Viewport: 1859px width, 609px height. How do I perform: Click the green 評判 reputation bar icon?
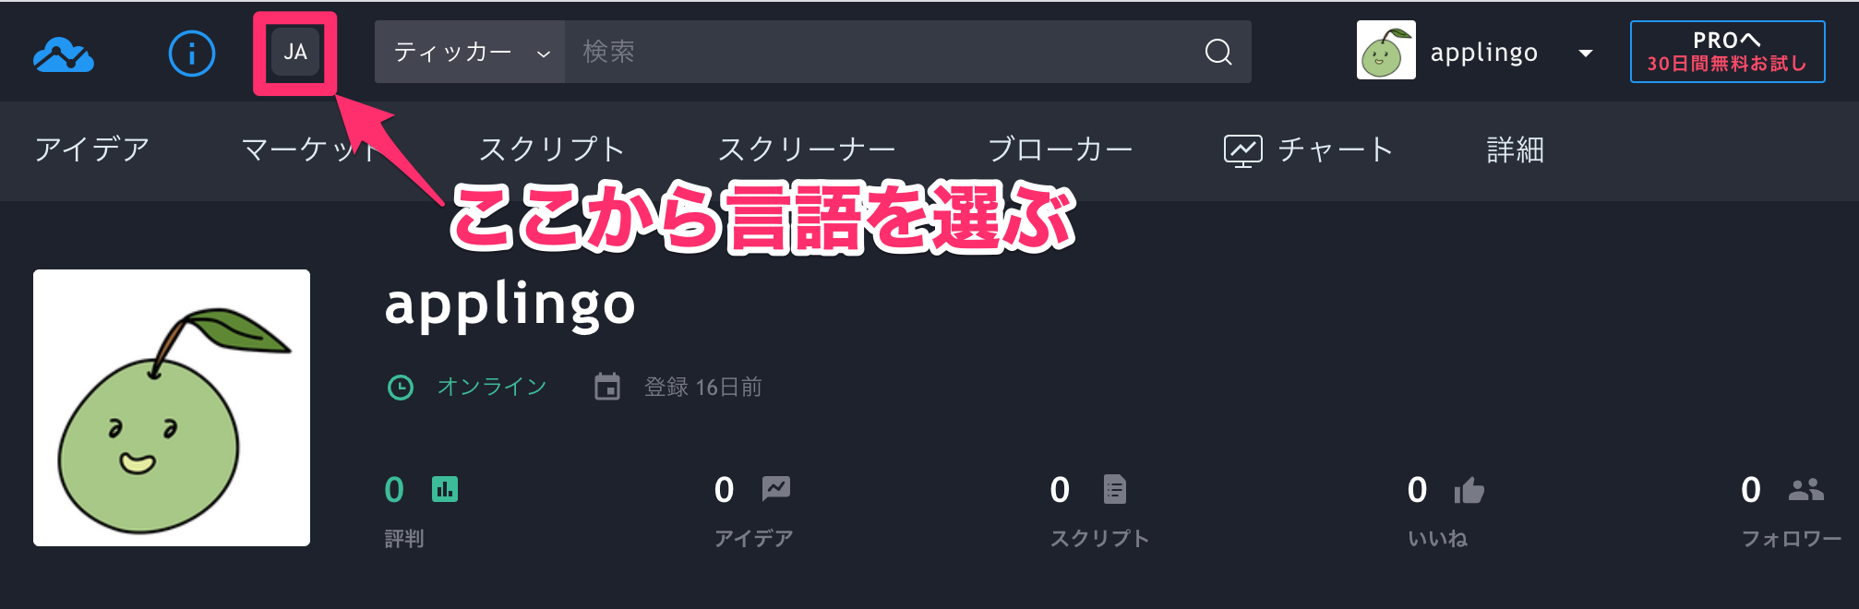(x=445, y=489)
